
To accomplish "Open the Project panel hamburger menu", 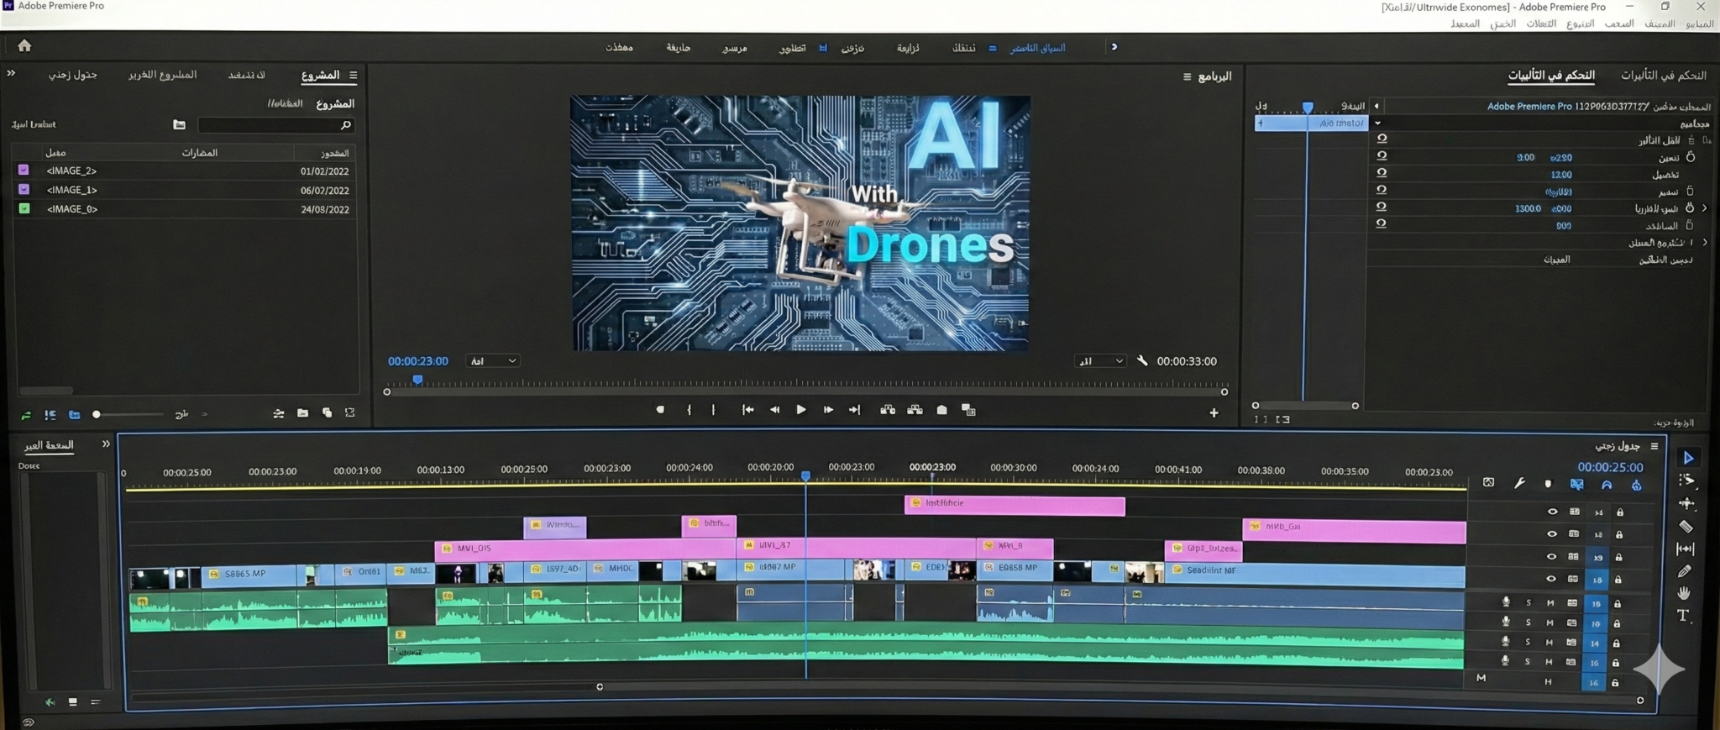I will 354,76.
